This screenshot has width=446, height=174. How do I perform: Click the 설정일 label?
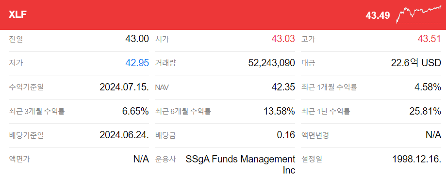tap(312, 159)
